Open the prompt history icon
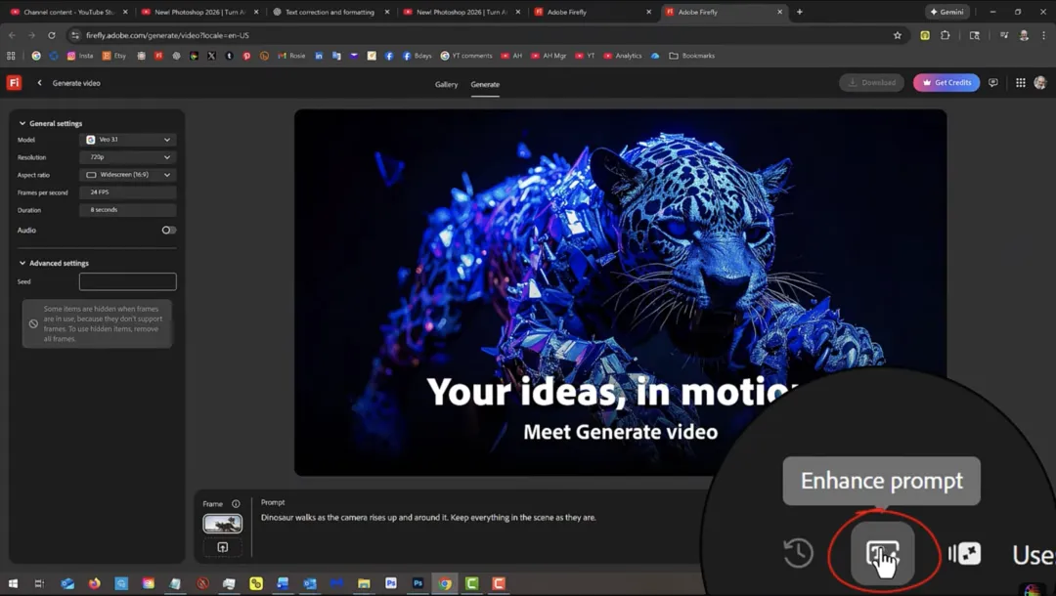Viewport: 1056px width, 596px height. [x=798, y=552]
